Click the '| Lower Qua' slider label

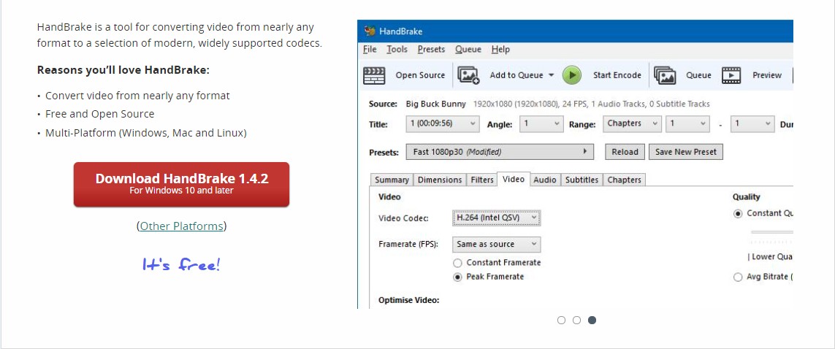[x=770, y=257]
